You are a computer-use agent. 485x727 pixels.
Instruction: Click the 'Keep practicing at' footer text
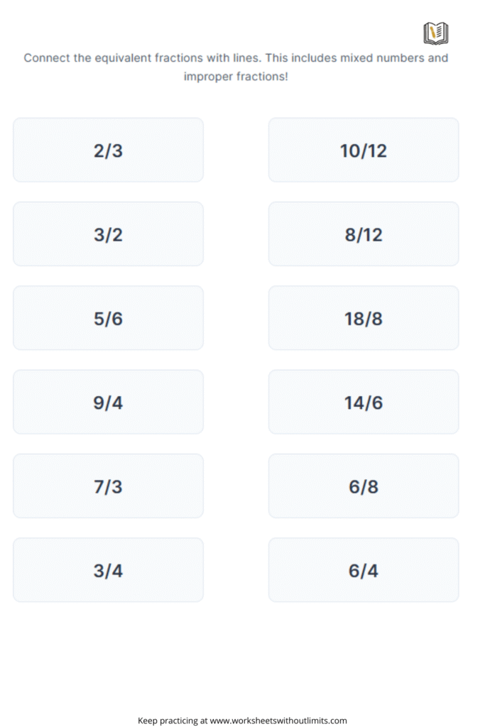pyautogui.click(x=173, y=721)
